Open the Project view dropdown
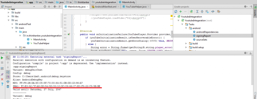This screenshot has width=257, height=99. 34,7
